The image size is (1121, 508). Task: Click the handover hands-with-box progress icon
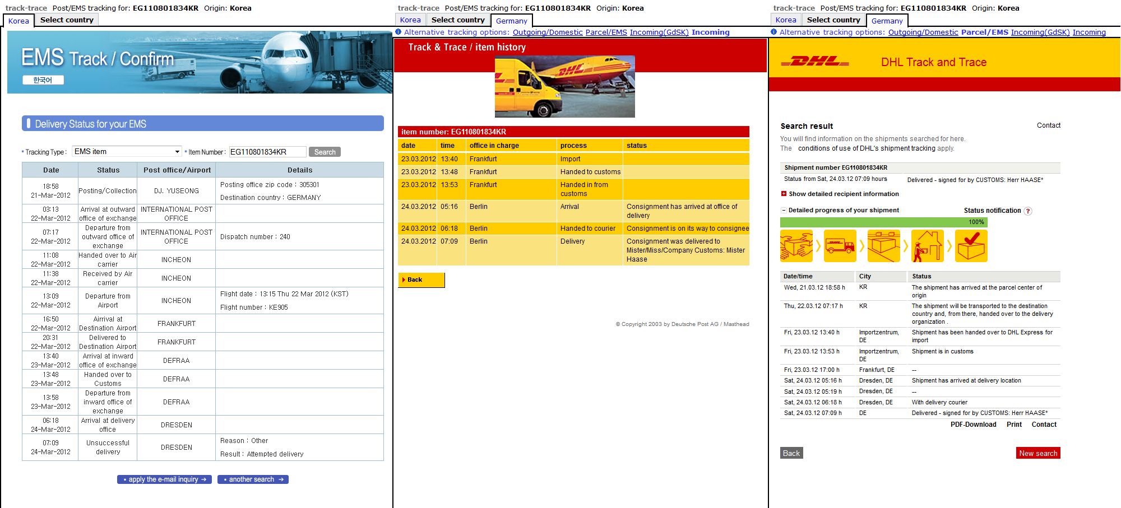pyautogui.click(x=796, y=246)
